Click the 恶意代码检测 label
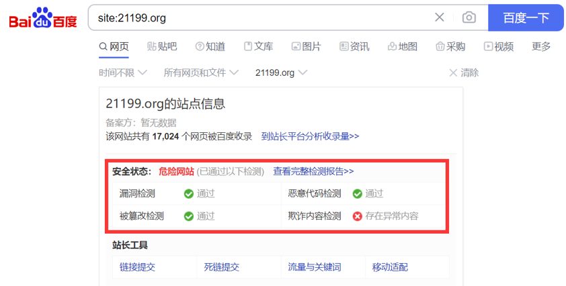566x286 pixels. pyautogui.click(x=315, y=193)
